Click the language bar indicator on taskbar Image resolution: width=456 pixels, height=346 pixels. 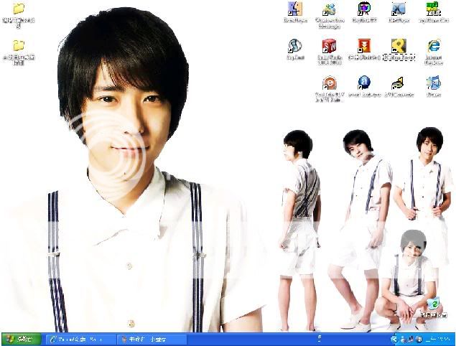click(x=318, y=338)
